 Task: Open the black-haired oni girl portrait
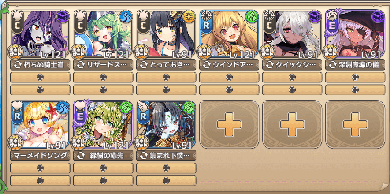pos(166,124)
